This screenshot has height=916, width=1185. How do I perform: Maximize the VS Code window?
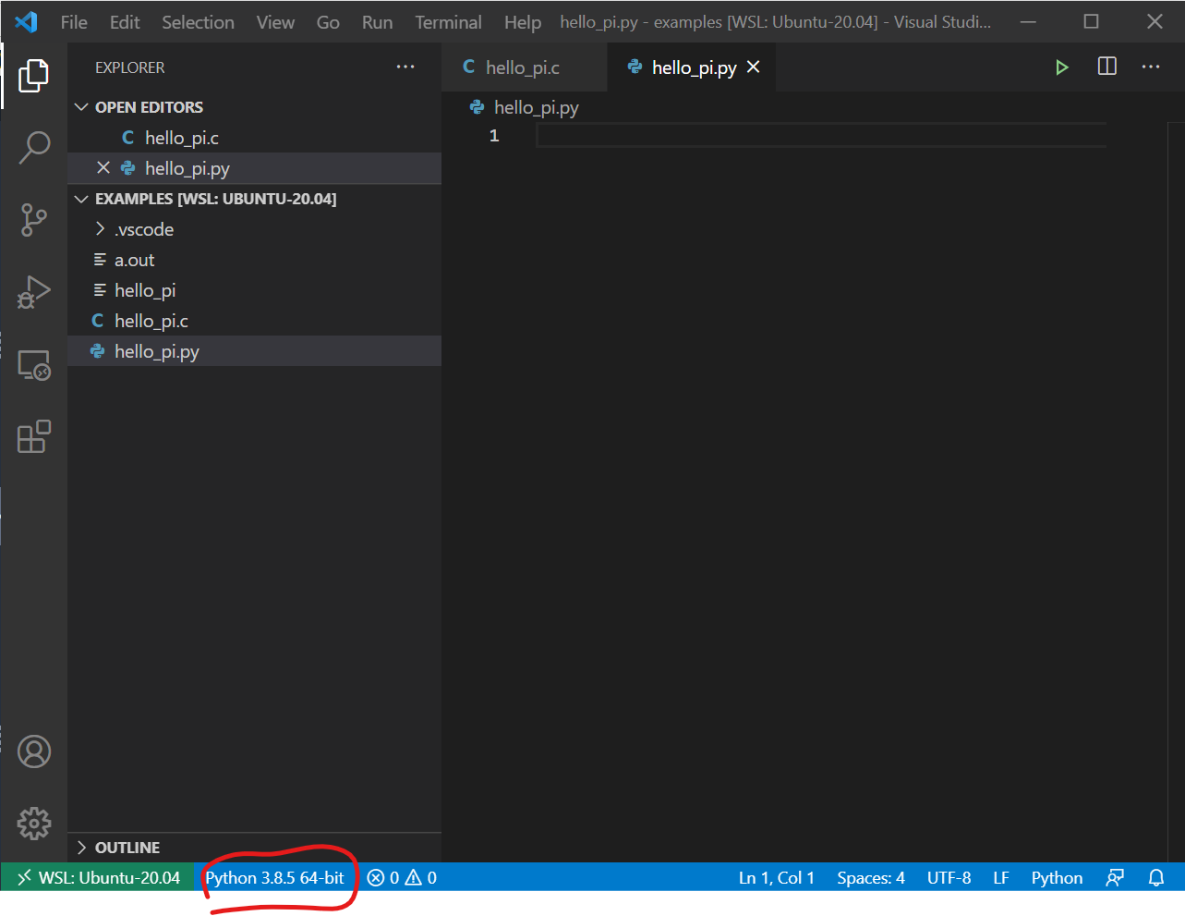click(x=1091, y=21)
